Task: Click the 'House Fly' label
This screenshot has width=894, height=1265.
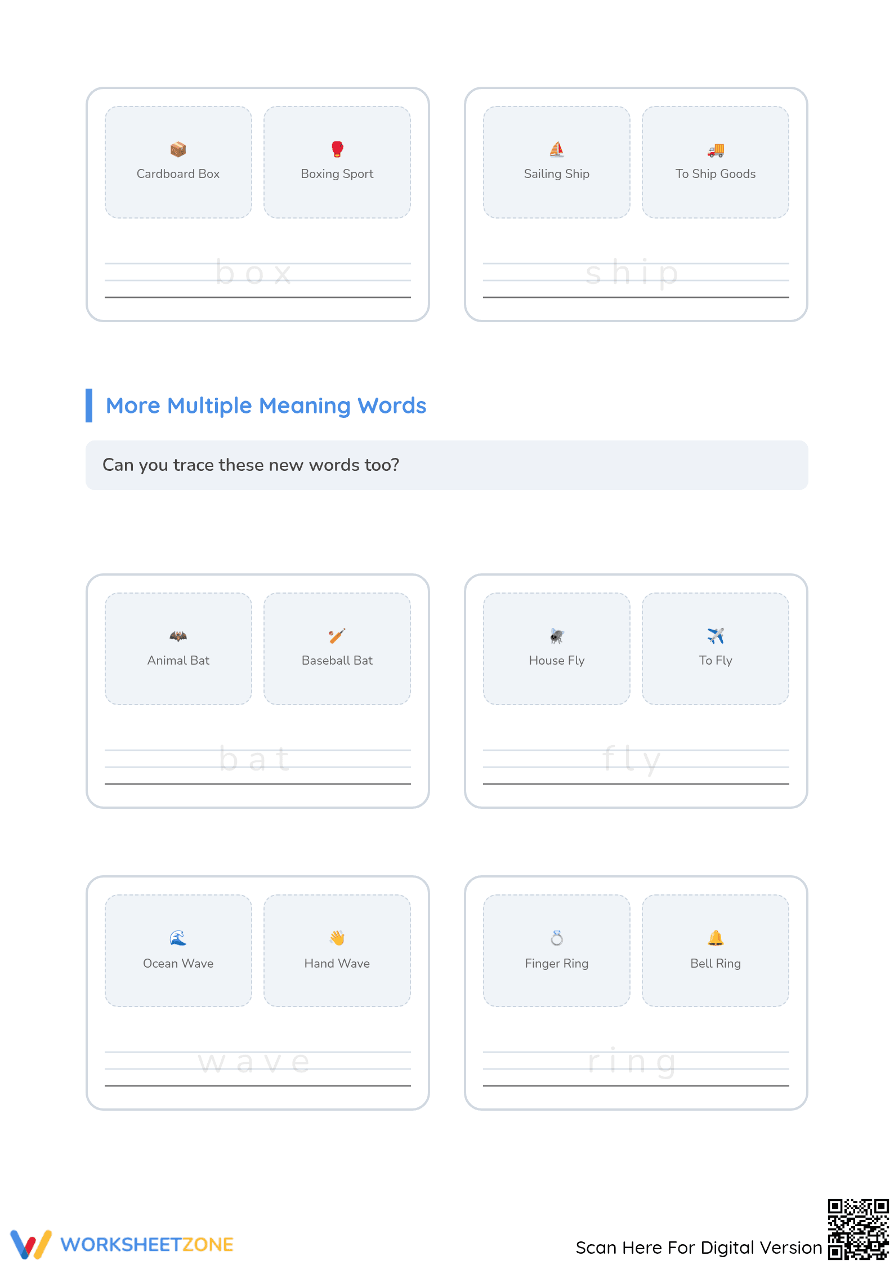Action: (x=557, y=661)
